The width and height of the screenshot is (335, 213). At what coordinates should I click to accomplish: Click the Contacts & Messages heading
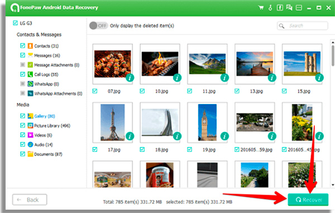pos(39,35)
